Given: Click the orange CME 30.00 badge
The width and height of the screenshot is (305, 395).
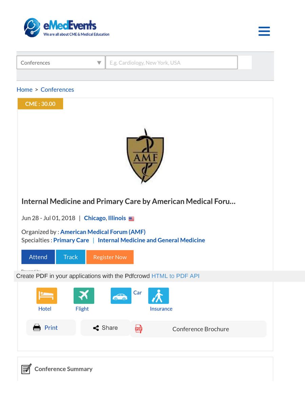Looking at the screenshot, I should tap(40, 104).
